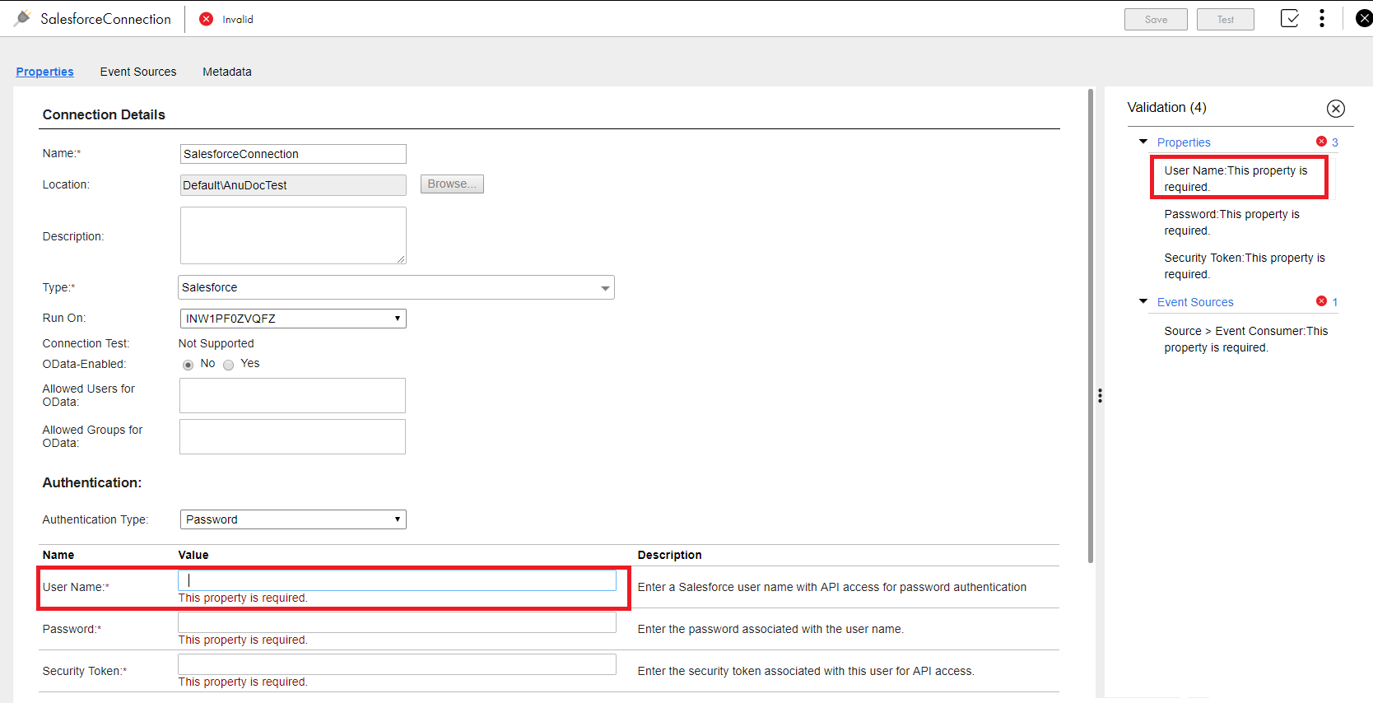Click the Browse button for Location

point(452,184)
